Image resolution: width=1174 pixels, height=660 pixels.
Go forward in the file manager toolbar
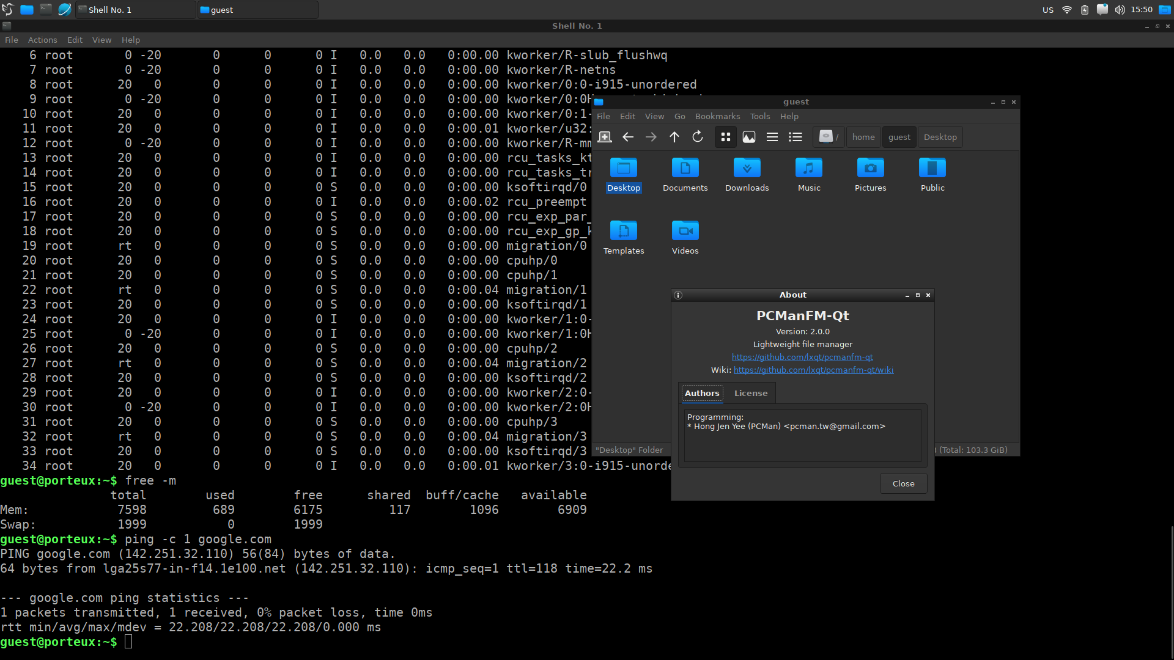[651, 137]
